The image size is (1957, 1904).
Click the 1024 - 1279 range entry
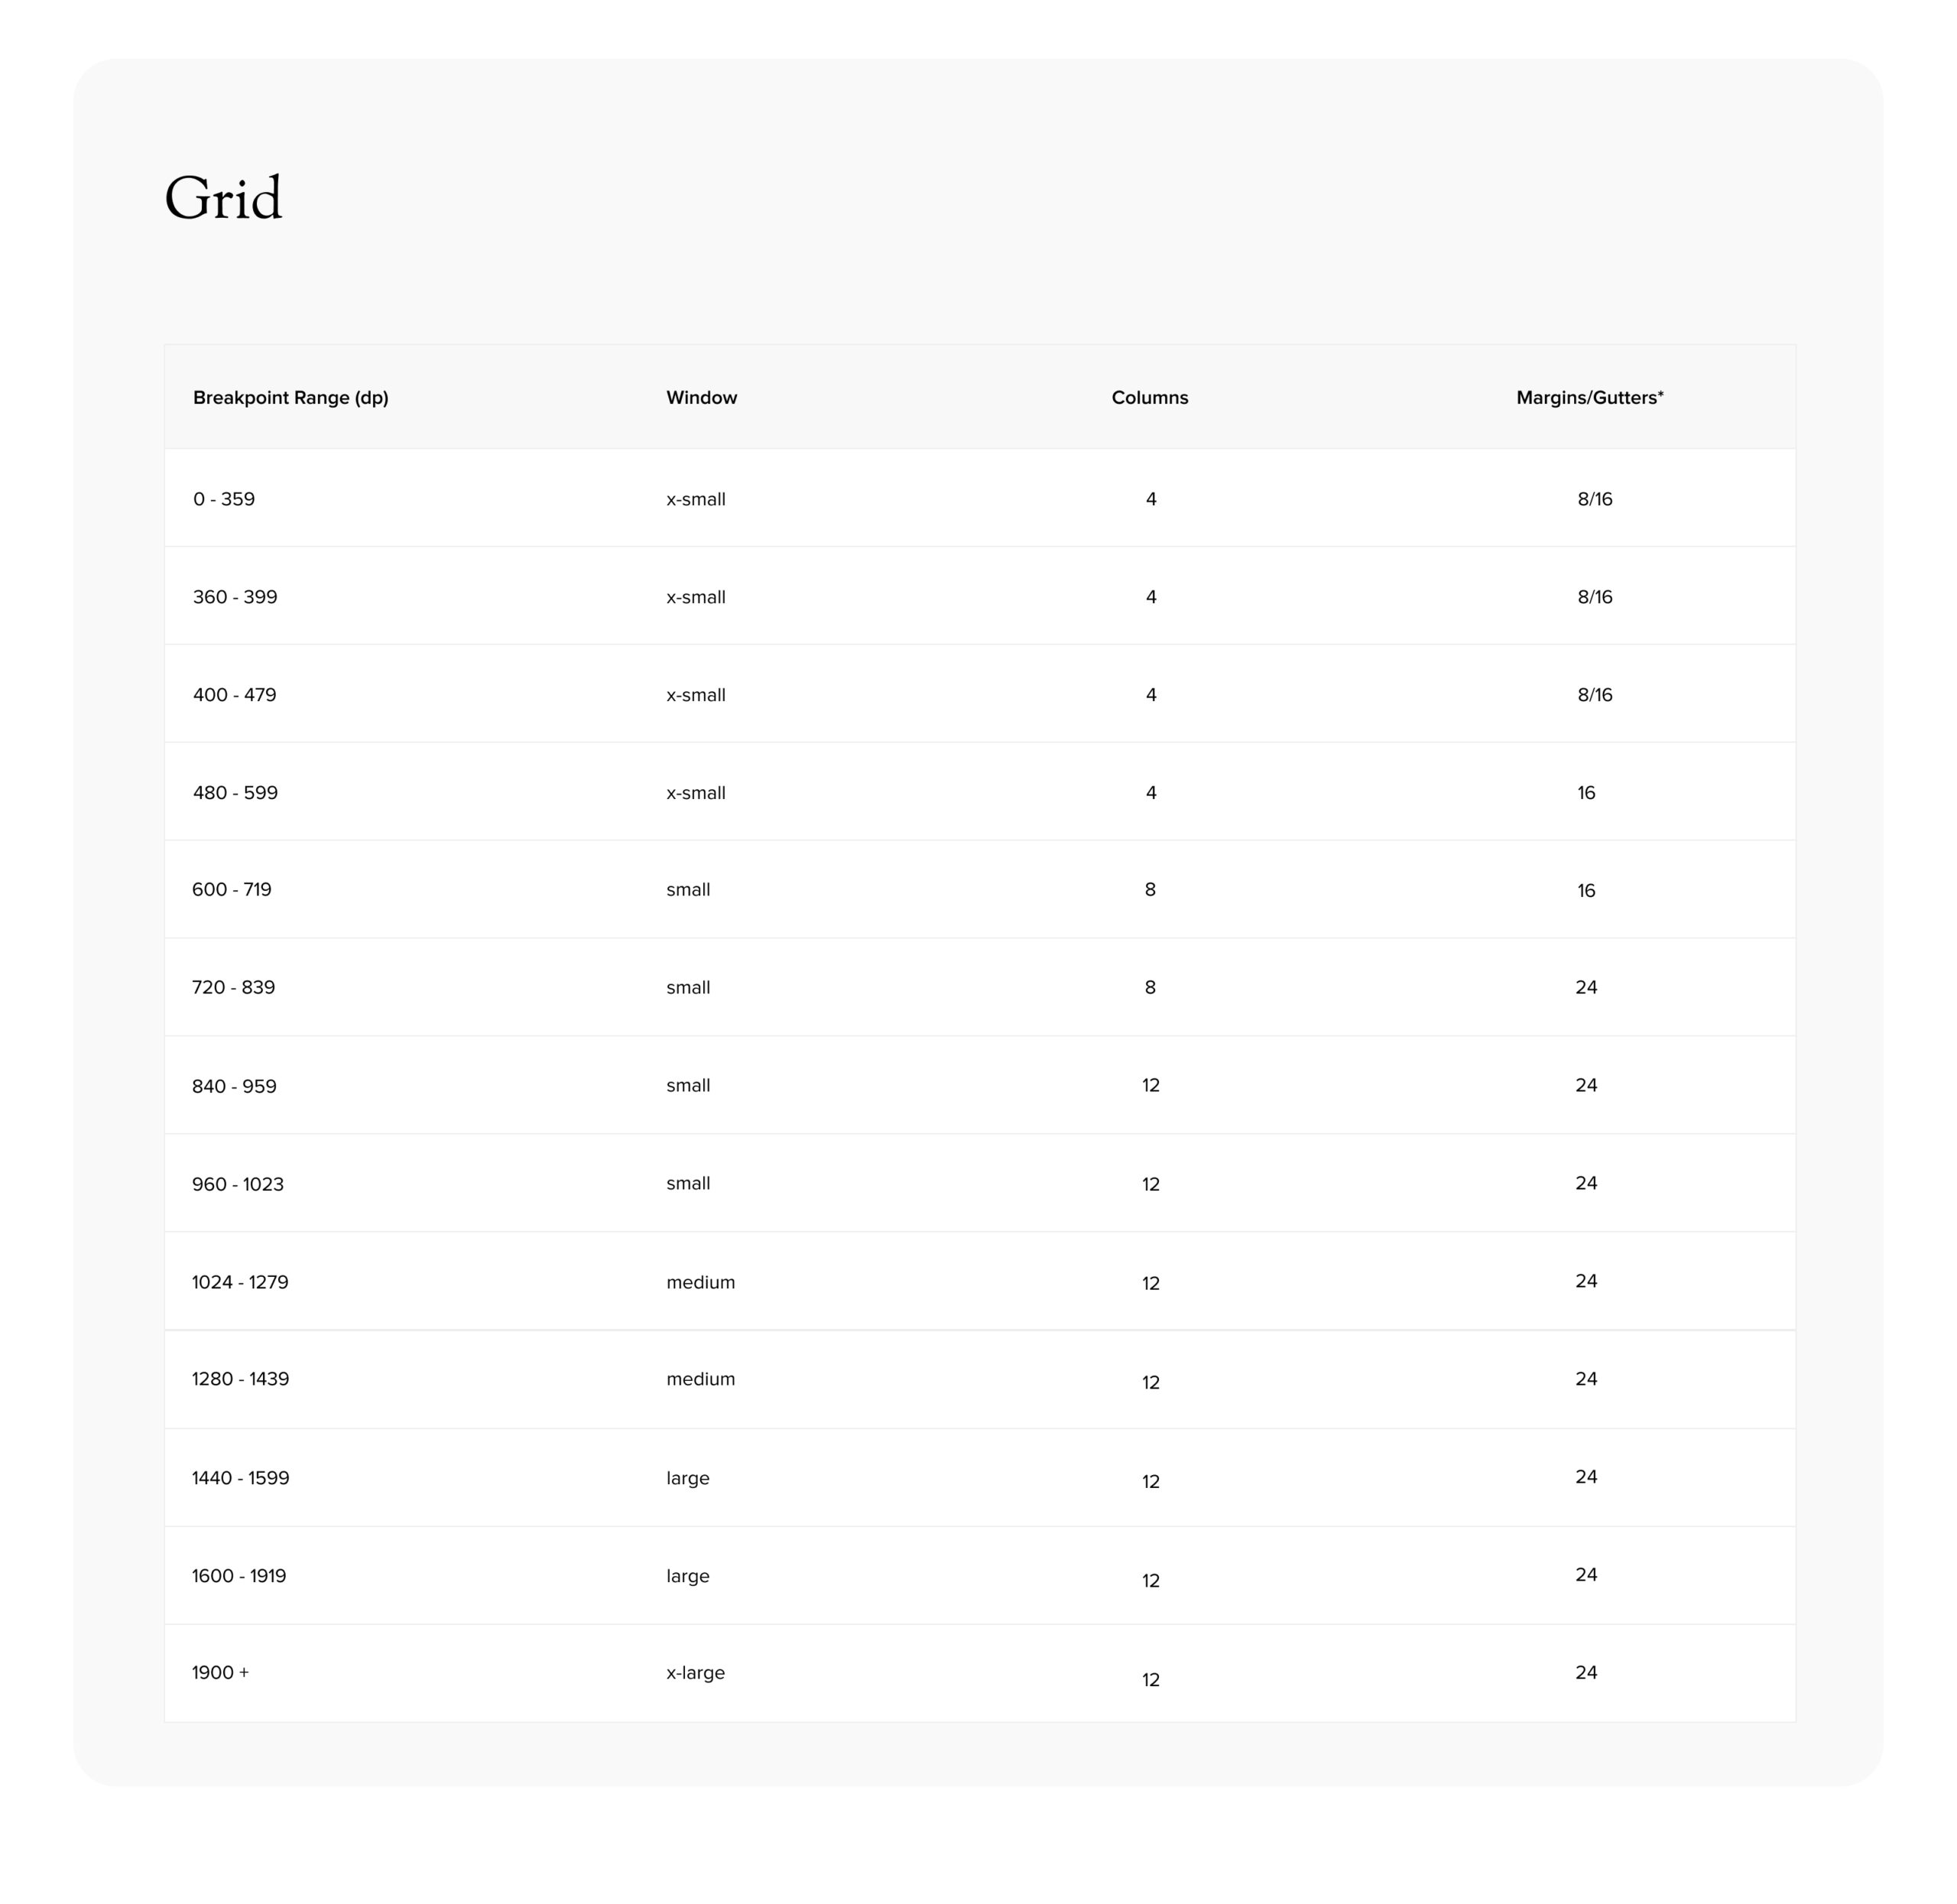(240, 1282)
